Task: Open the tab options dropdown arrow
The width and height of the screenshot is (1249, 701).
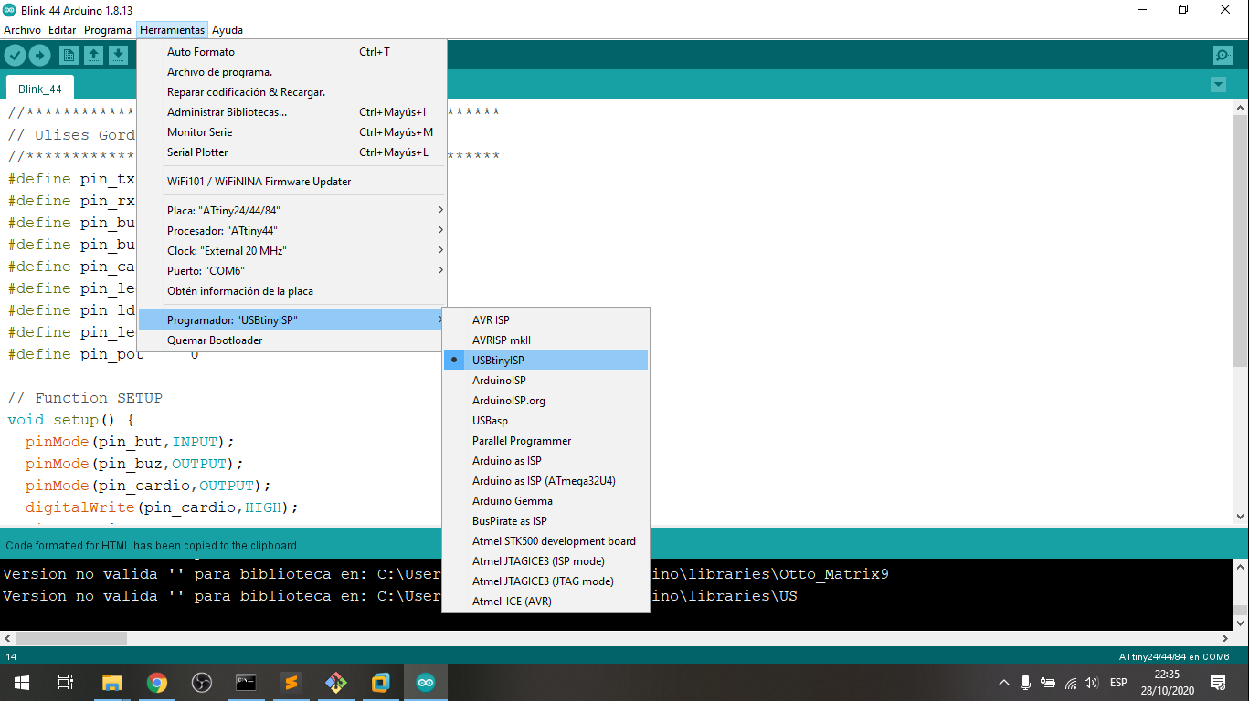Action: [1218, 85]
